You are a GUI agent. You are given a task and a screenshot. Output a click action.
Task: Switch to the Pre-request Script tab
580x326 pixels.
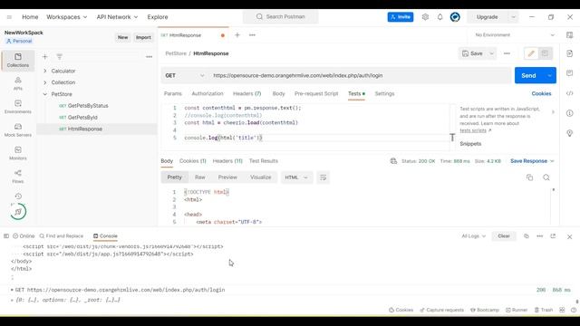pos(316,93)
